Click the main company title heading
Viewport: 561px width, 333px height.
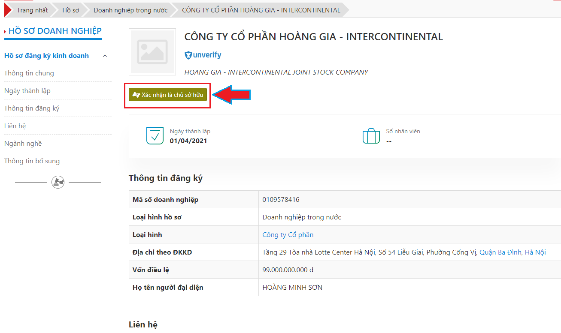pos(314,37)
